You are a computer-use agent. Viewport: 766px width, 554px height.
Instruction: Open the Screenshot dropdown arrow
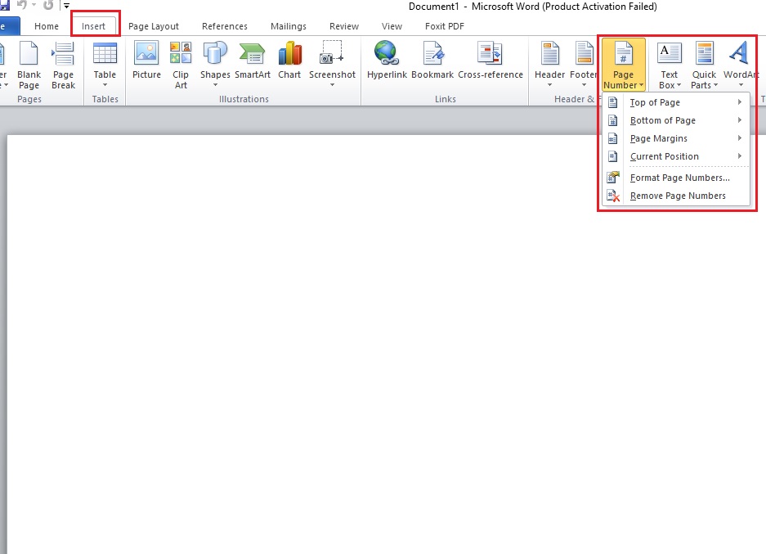[332, 85]
